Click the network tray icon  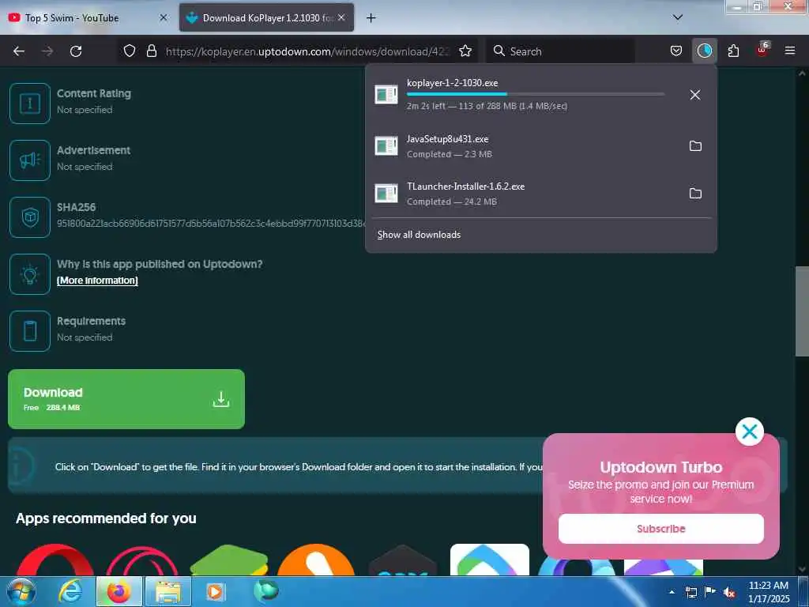pos(690,593)
